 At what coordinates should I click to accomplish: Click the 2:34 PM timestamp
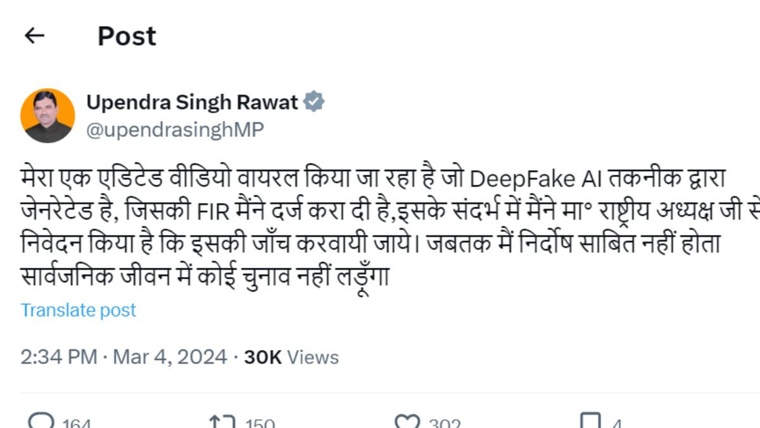58,357
